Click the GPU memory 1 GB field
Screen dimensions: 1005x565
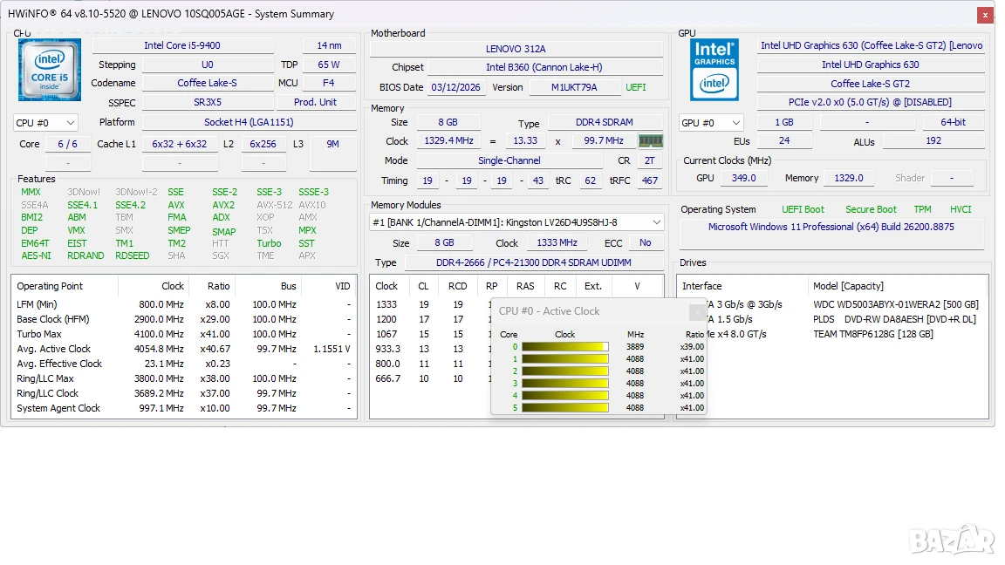784,122
